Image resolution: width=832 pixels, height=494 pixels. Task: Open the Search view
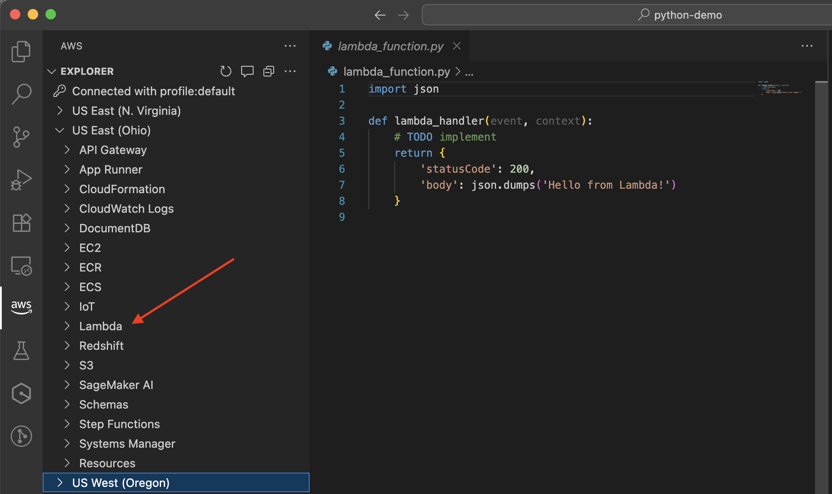pyautogui.click(x=21, y=93)
